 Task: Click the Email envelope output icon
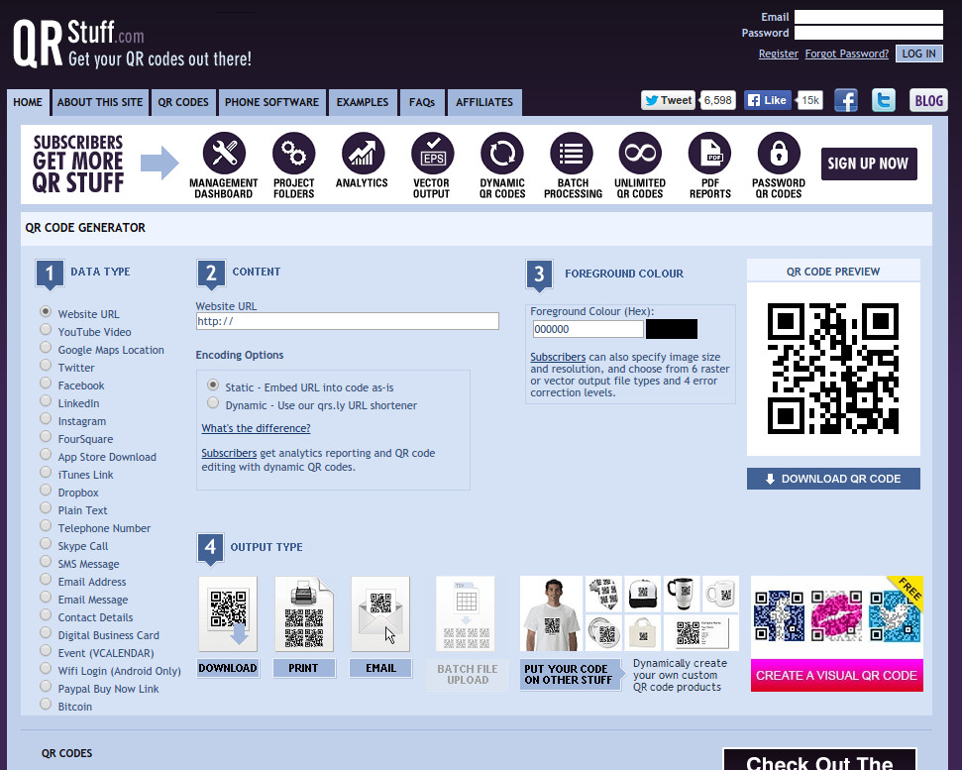click(380, 614)
